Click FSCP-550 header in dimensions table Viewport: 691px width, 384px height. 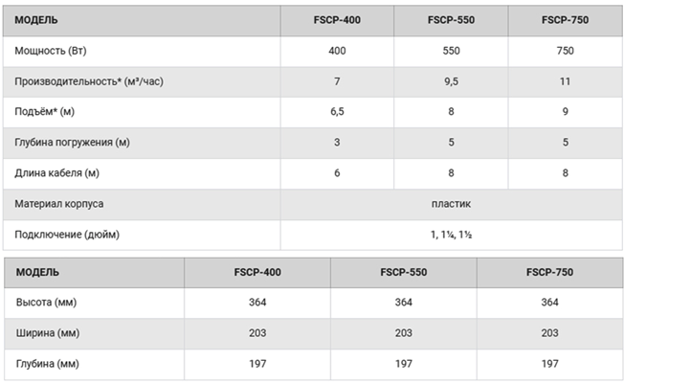pyautogui.click(x=404, y=273)
